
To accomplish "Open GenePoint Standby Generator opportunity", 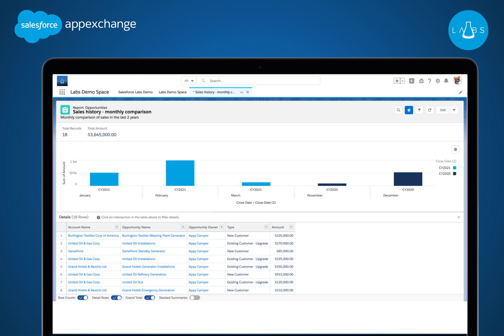I will (144, 251).
